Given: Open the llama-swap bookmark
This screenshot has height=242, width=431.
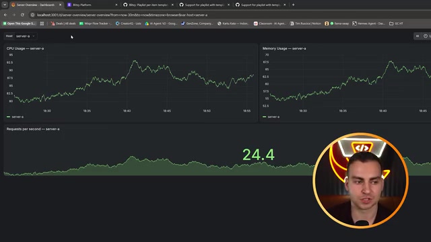Looking at the screenshot, I should pos(339,24).
